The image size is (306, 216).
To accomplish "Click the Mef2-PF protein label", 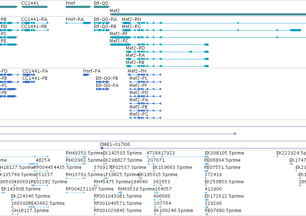I will (x=138, y=86).
